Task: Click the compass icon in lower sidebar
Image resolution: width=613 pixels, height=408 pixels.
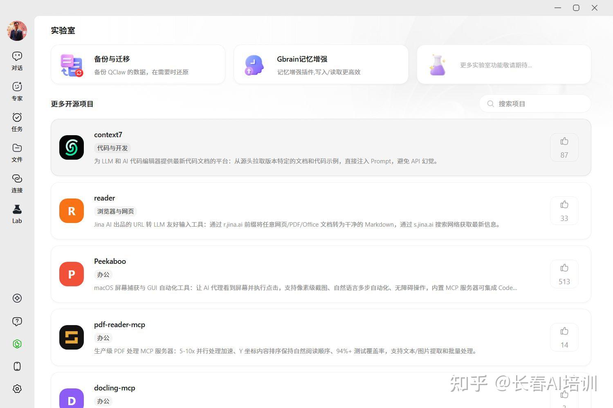Action: click(x=17, y=298)
